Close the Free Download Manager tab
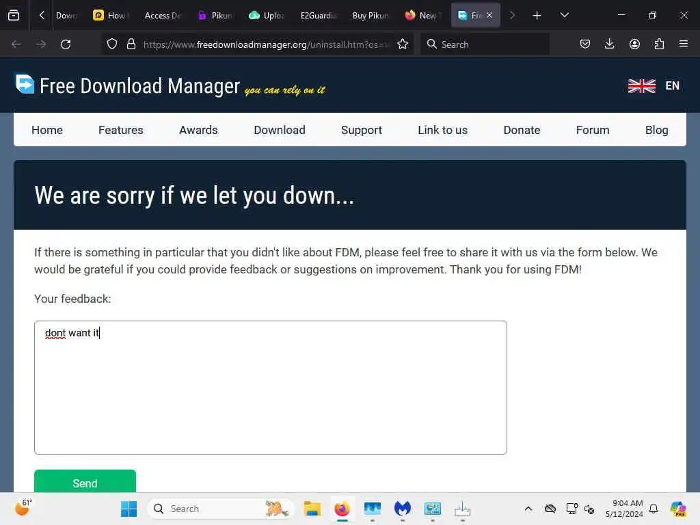 point(489,16)
